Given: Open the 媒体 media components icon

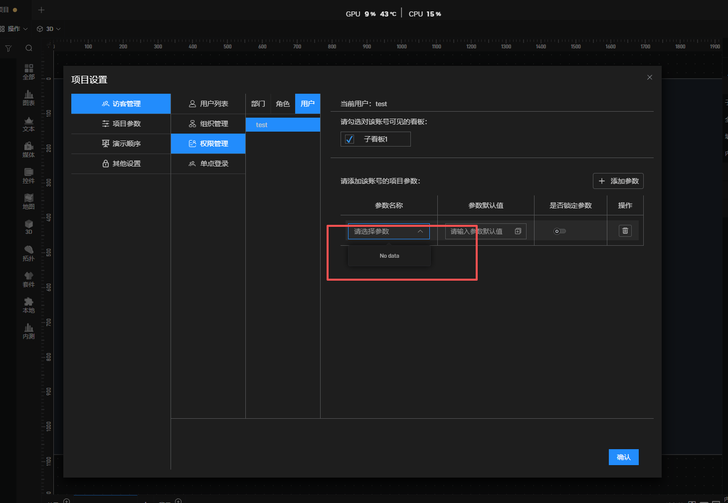Looking at the screenshot, I should click(28, 149).
